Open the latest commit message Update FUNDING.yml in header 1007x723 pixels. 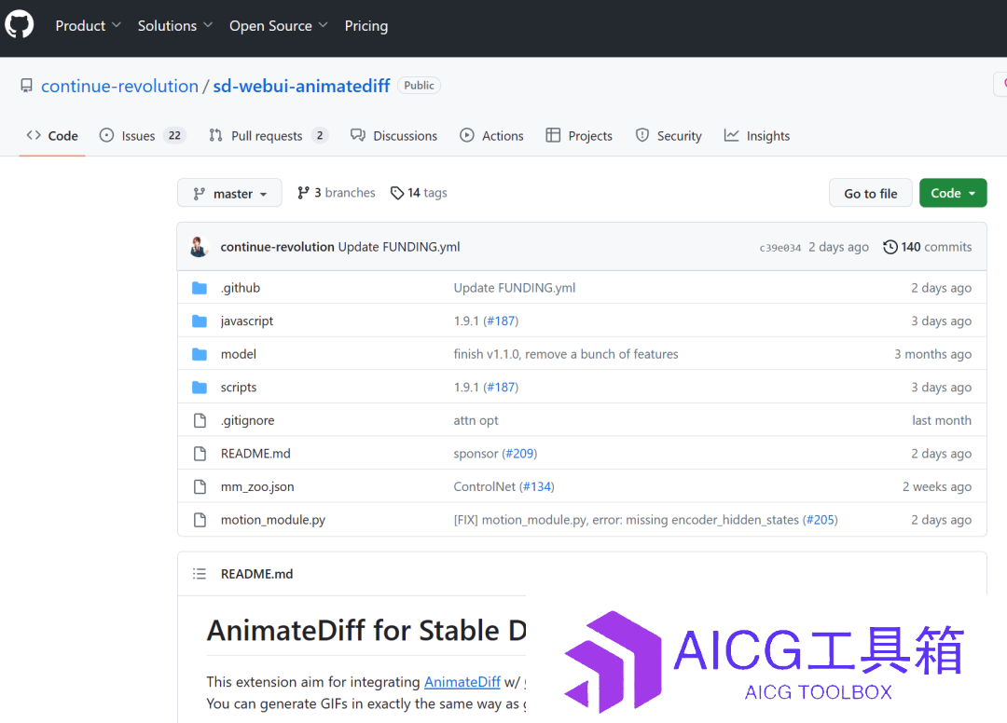pos(399,247)
